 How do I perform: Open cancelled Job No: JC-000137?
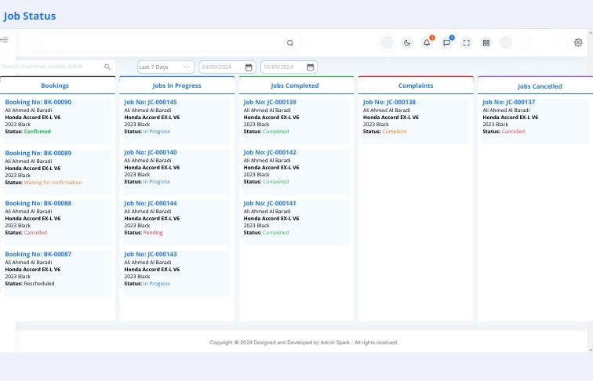tap(508, 102)
